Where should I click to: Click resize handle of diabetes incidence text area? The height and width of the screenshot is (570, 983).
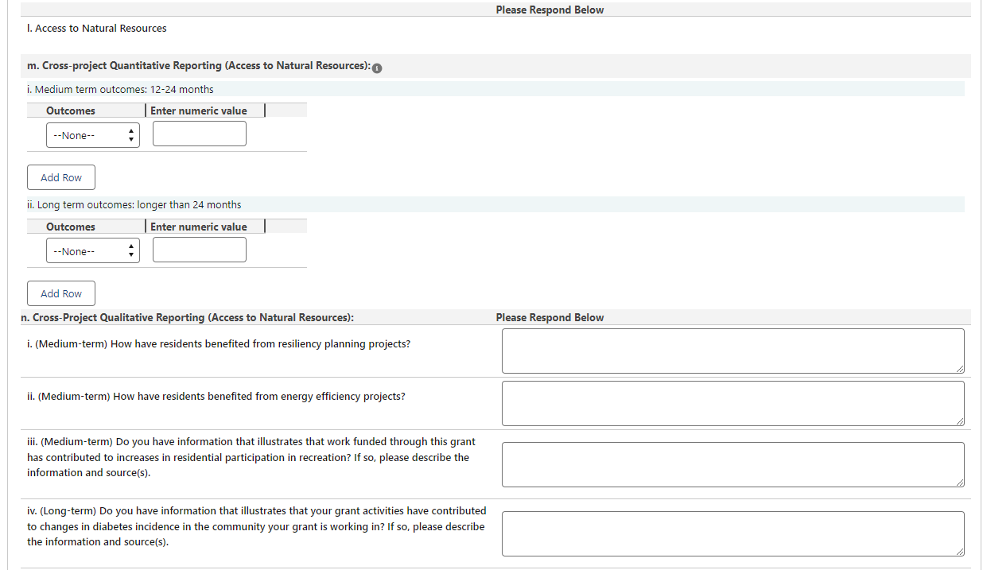[960, 552]
